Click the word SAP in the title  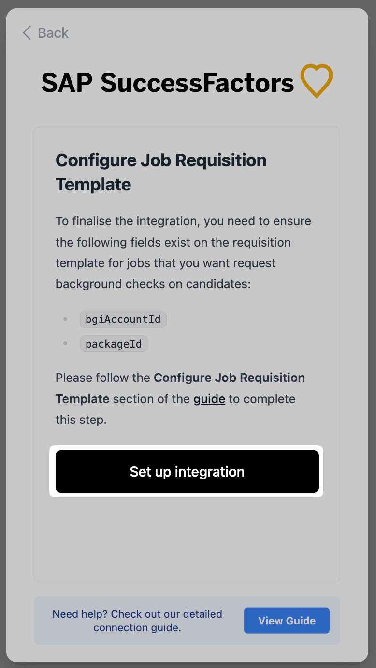[67, 83]
